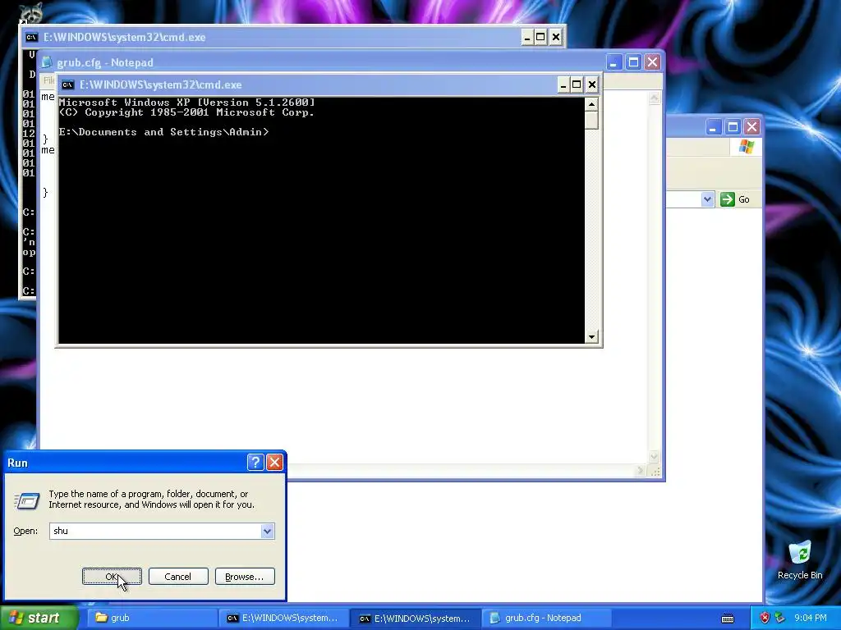Click the network tray icon beside clock
Viewport: 841px width, 630px height.
pos(780,618)
